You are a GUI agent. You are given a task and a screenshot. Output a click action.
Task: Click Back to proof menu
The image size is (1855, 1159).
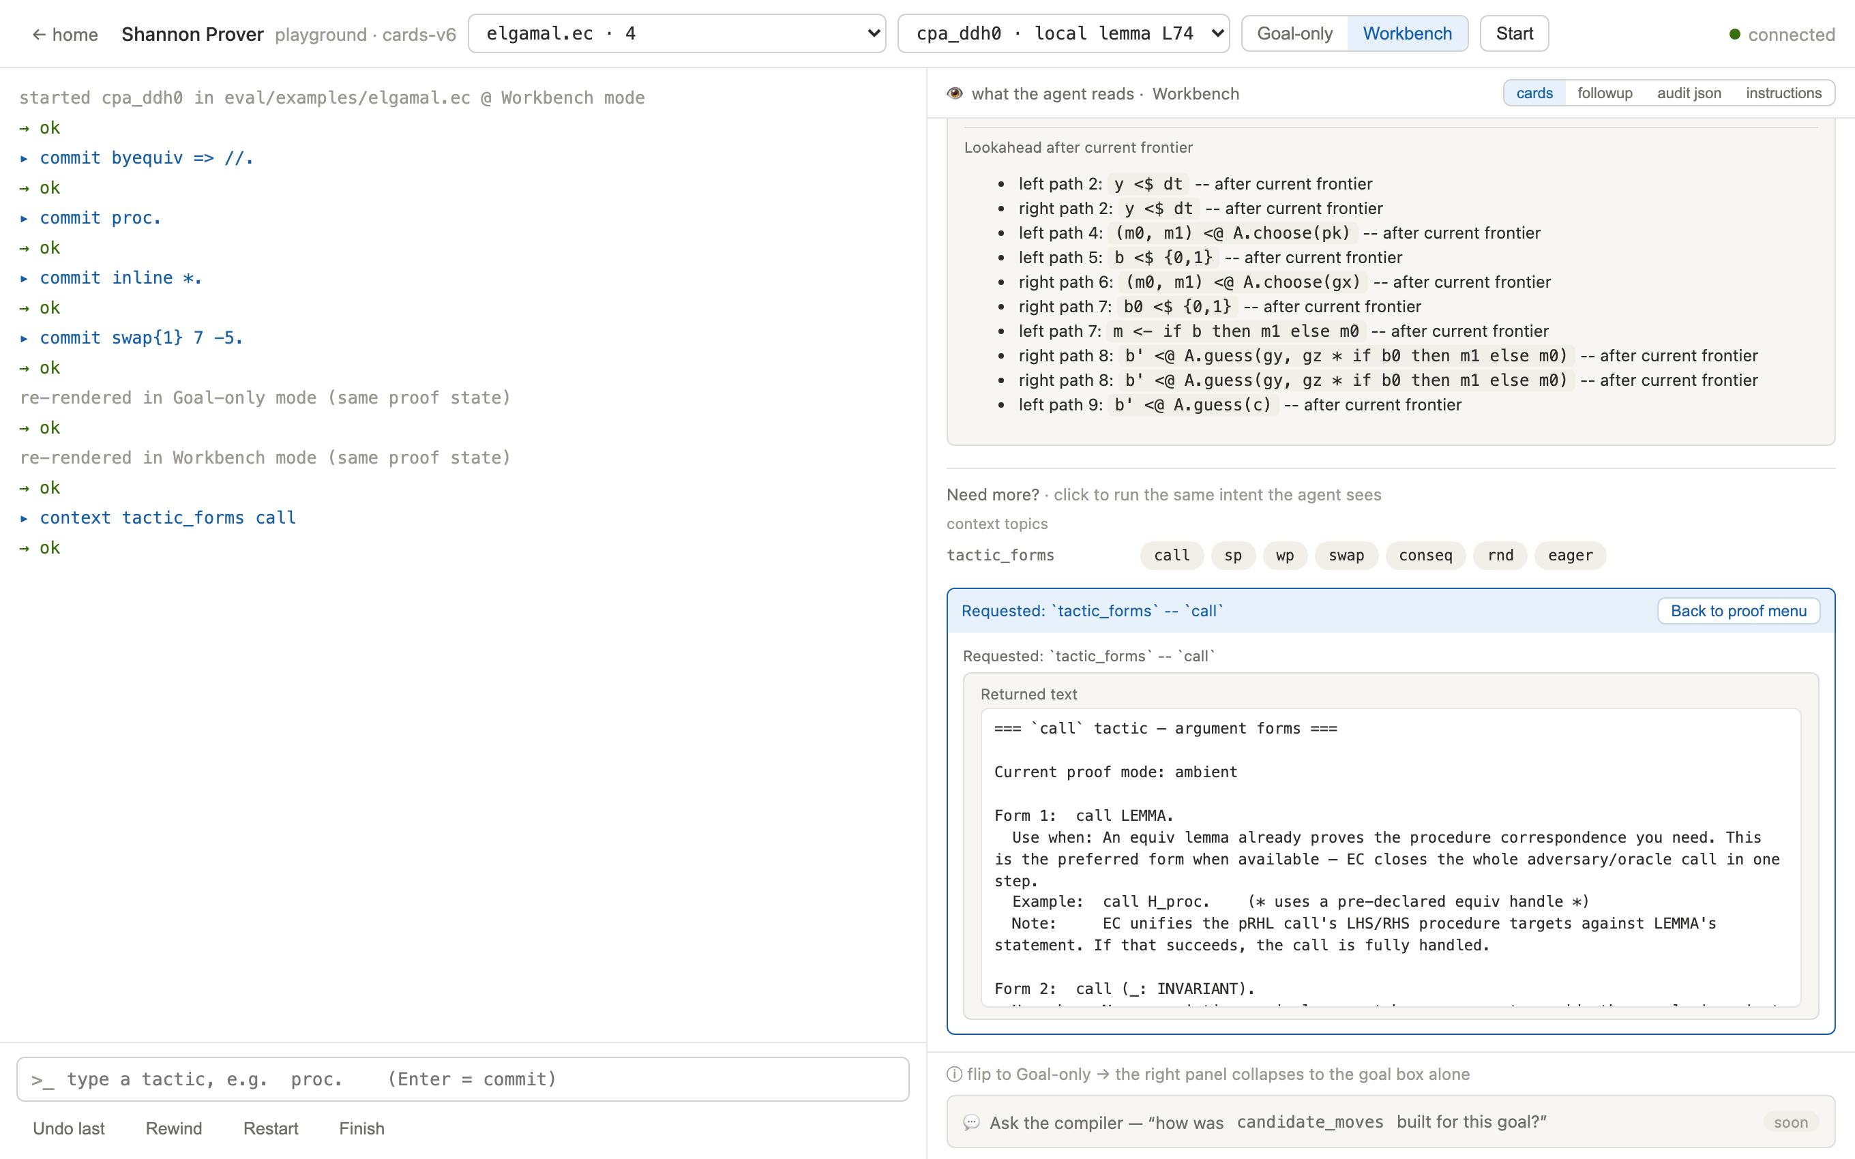coord(1738,611)
